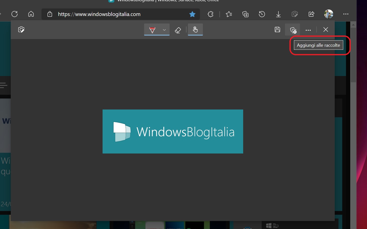The image size is (367, 229).
Task: Add capture to collections icon
Action: (293, 30)
